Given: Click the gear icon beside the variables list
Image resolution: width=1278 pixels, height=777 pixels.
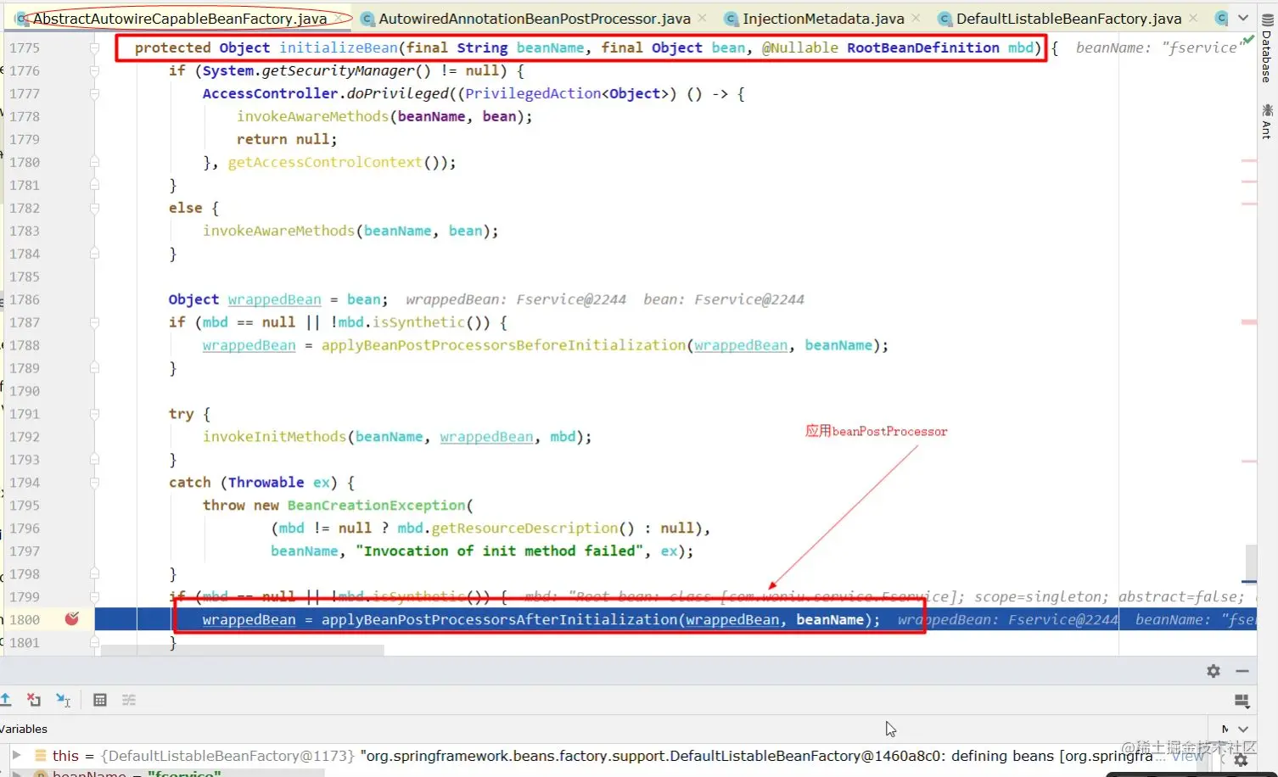Looking at the screenshot, I should (1241, 760).
